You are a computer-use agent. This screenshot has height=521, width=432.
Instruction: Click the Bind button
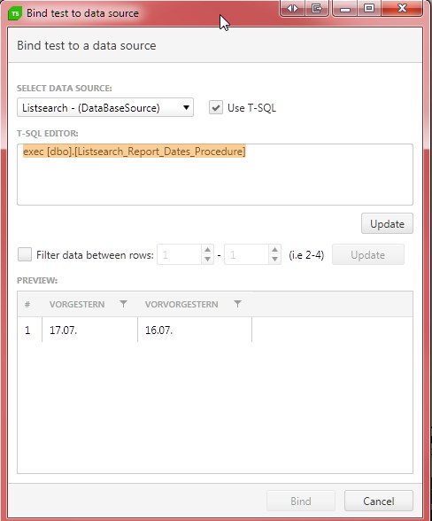[x=301, y=501]
